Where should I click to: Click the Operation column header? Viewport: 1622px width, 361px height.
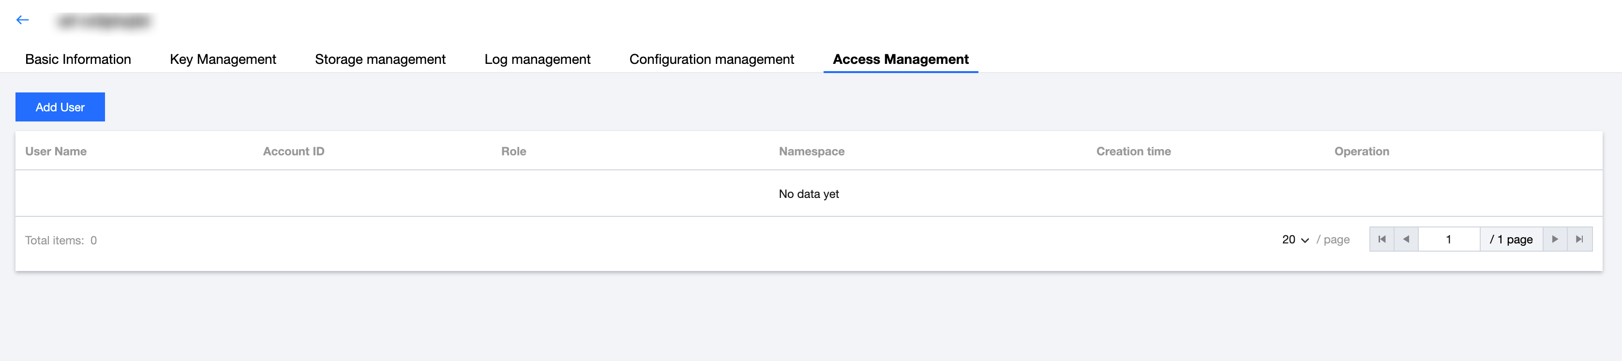[x=1361, y=151]
